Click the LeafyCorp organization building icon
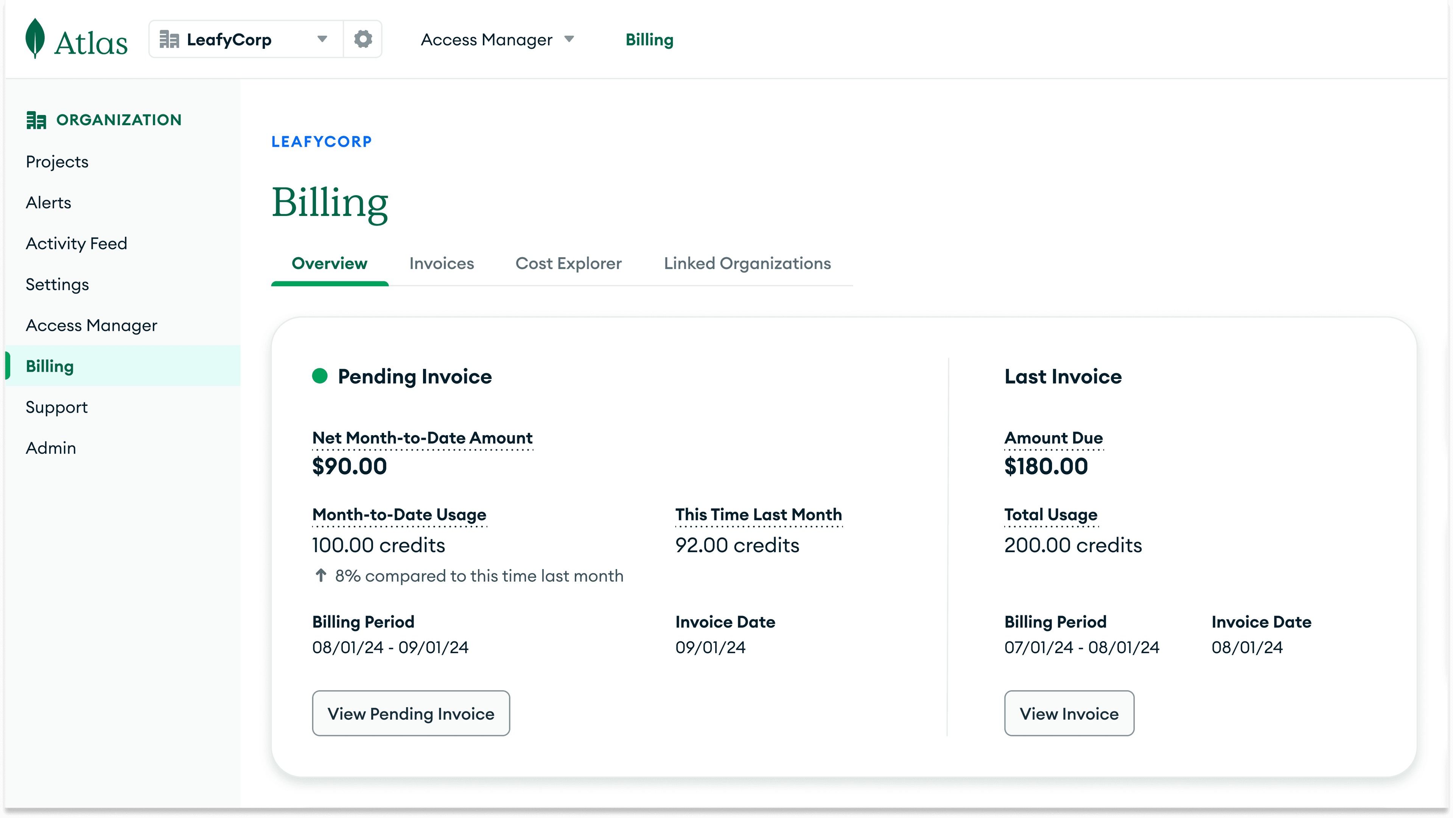 [x=169, y=39]
